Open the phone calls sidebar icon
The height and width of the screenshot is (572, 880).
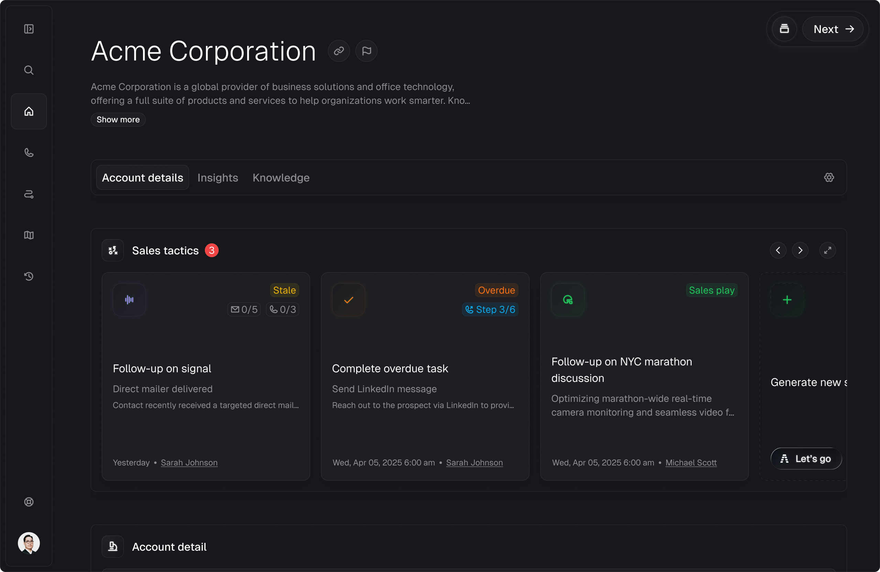pos(29,153)
